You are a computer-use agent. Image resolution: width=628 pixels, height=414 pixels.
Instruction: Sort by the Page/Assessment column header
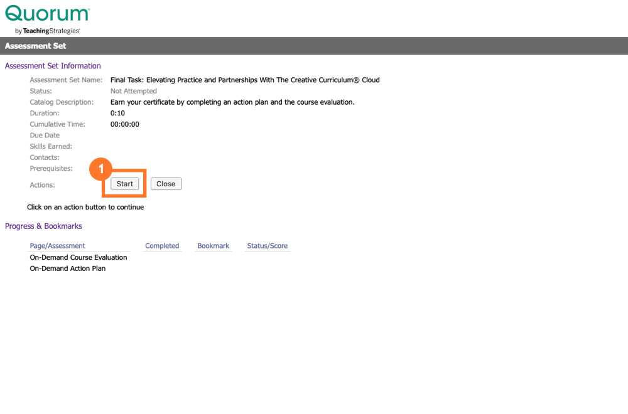(x=57, y=245)
